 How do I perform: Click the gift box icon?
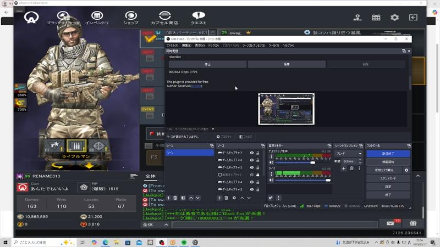[x=413, y=224]
